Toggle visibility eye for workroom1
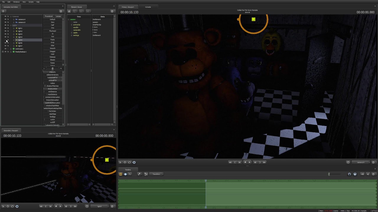Screen dimensions: 378x212 click(x=5, y=49)
